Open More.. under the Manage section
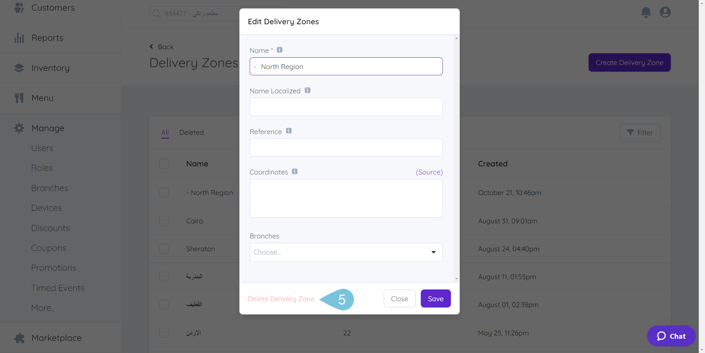 pos(42,308)
